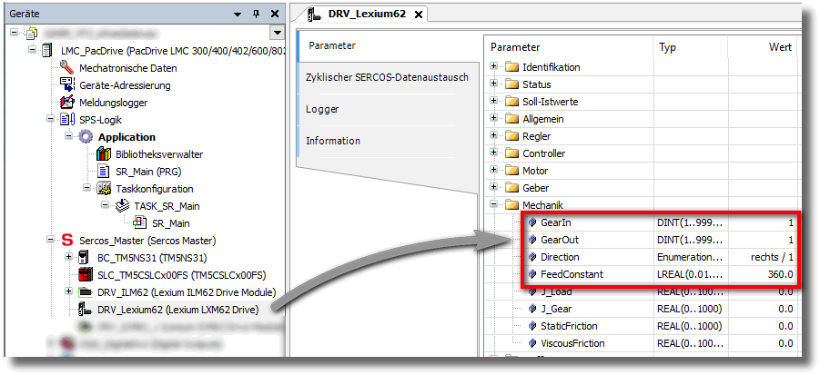Expand the Identifikation parameter folder

pos(494,67)
